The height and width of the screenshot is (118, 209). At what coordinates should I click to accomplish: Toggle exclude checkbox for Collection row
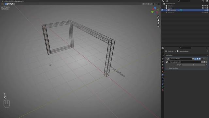203,6
